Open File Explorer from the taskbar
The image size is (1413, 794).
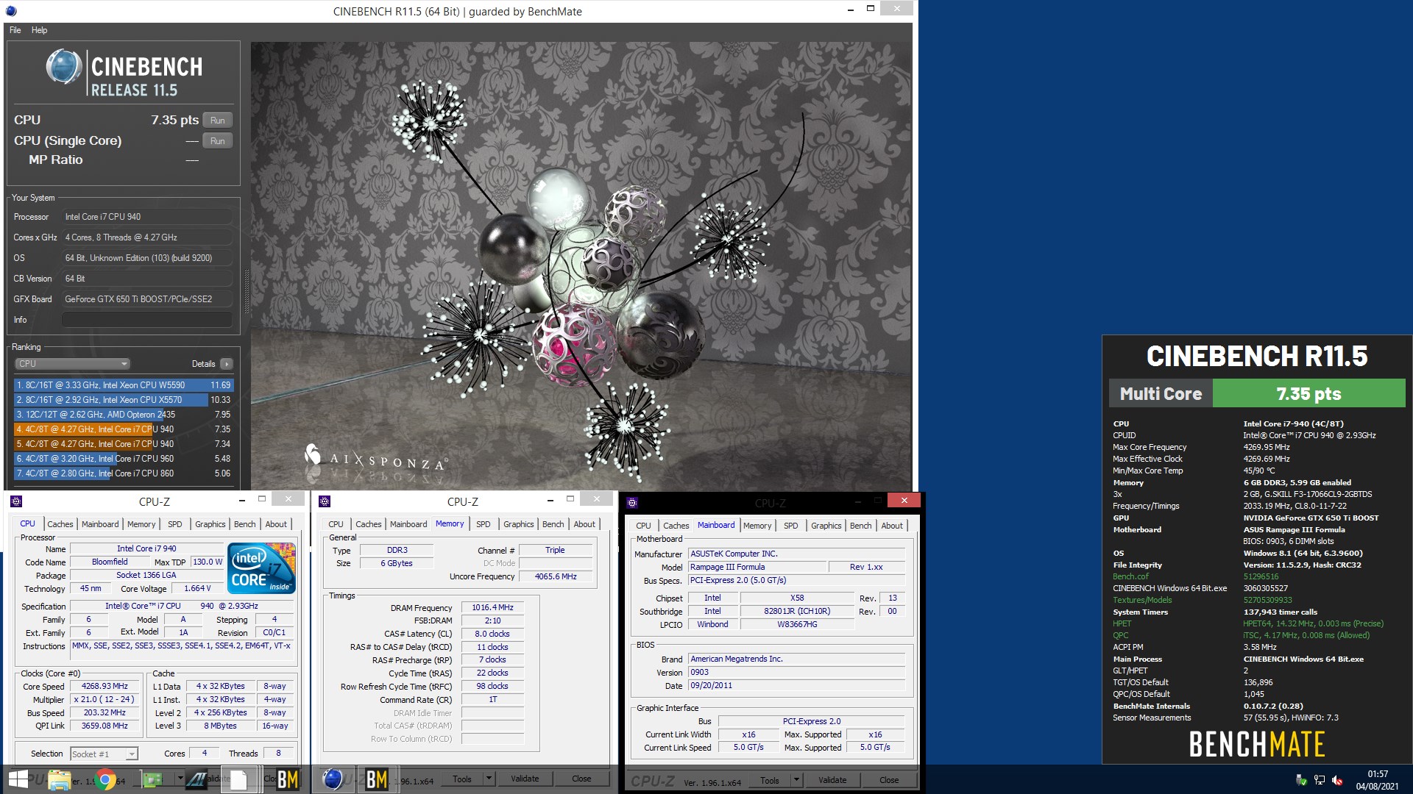click(x=60, y=779)
